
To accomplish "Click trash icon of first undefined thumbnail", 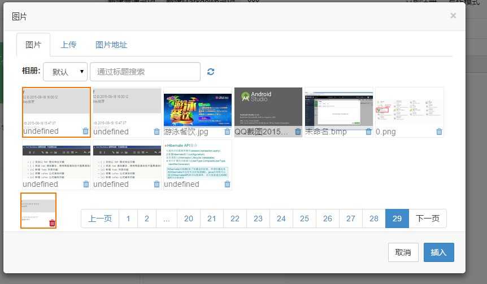I will click(x=85, y=131).
